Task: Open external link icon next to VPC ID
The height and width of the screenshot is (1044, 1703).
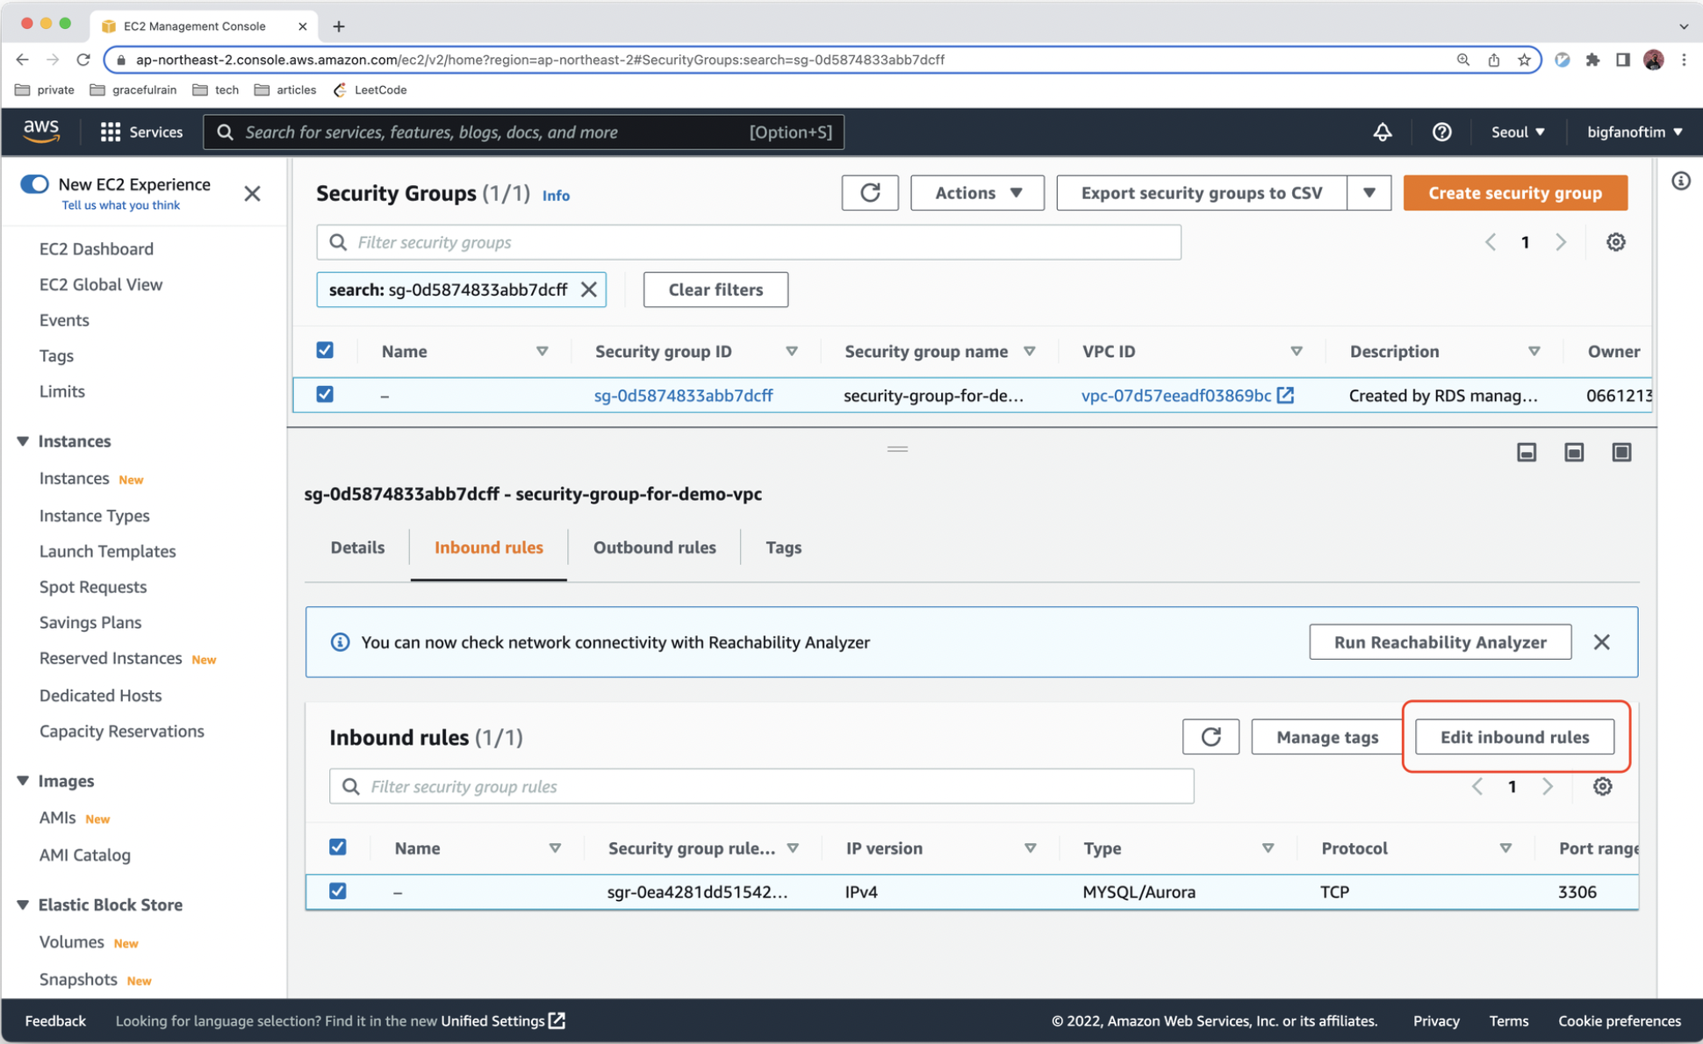Action: 1286,396
